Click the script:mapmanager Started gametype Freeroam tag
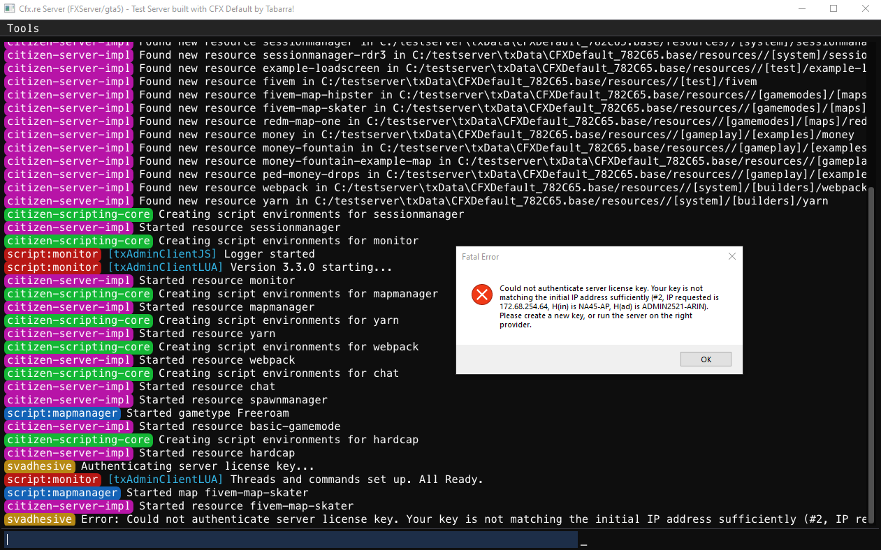Screen dimensions: 881x550 pos(63,413)
